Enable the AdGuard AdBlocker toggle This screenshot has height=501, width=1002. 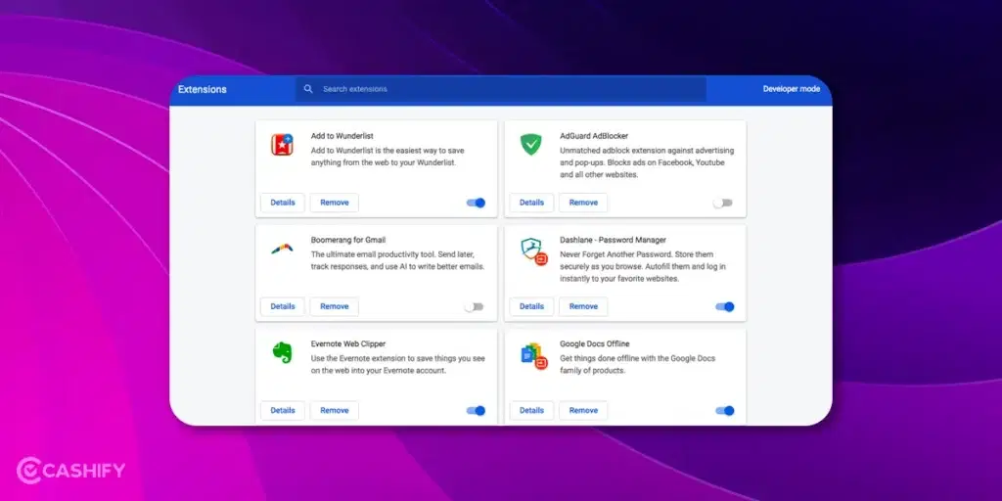[723, 203]
